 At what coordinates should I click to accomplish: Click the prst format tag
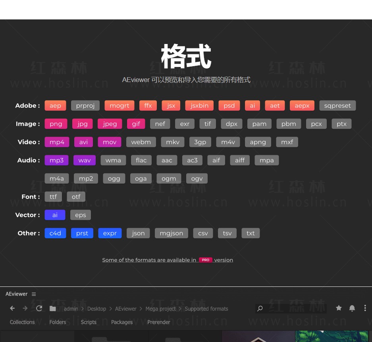[x=82, y=233]
